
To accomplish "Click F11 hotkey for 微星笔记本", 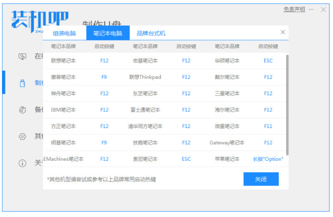I will click(x=268, y=126).
